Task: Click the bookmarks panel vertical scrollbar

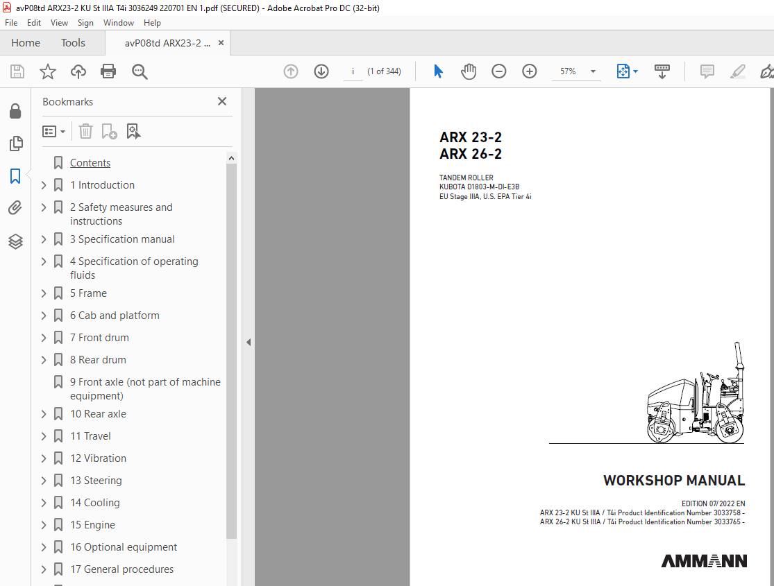Action: pos(231,351)
